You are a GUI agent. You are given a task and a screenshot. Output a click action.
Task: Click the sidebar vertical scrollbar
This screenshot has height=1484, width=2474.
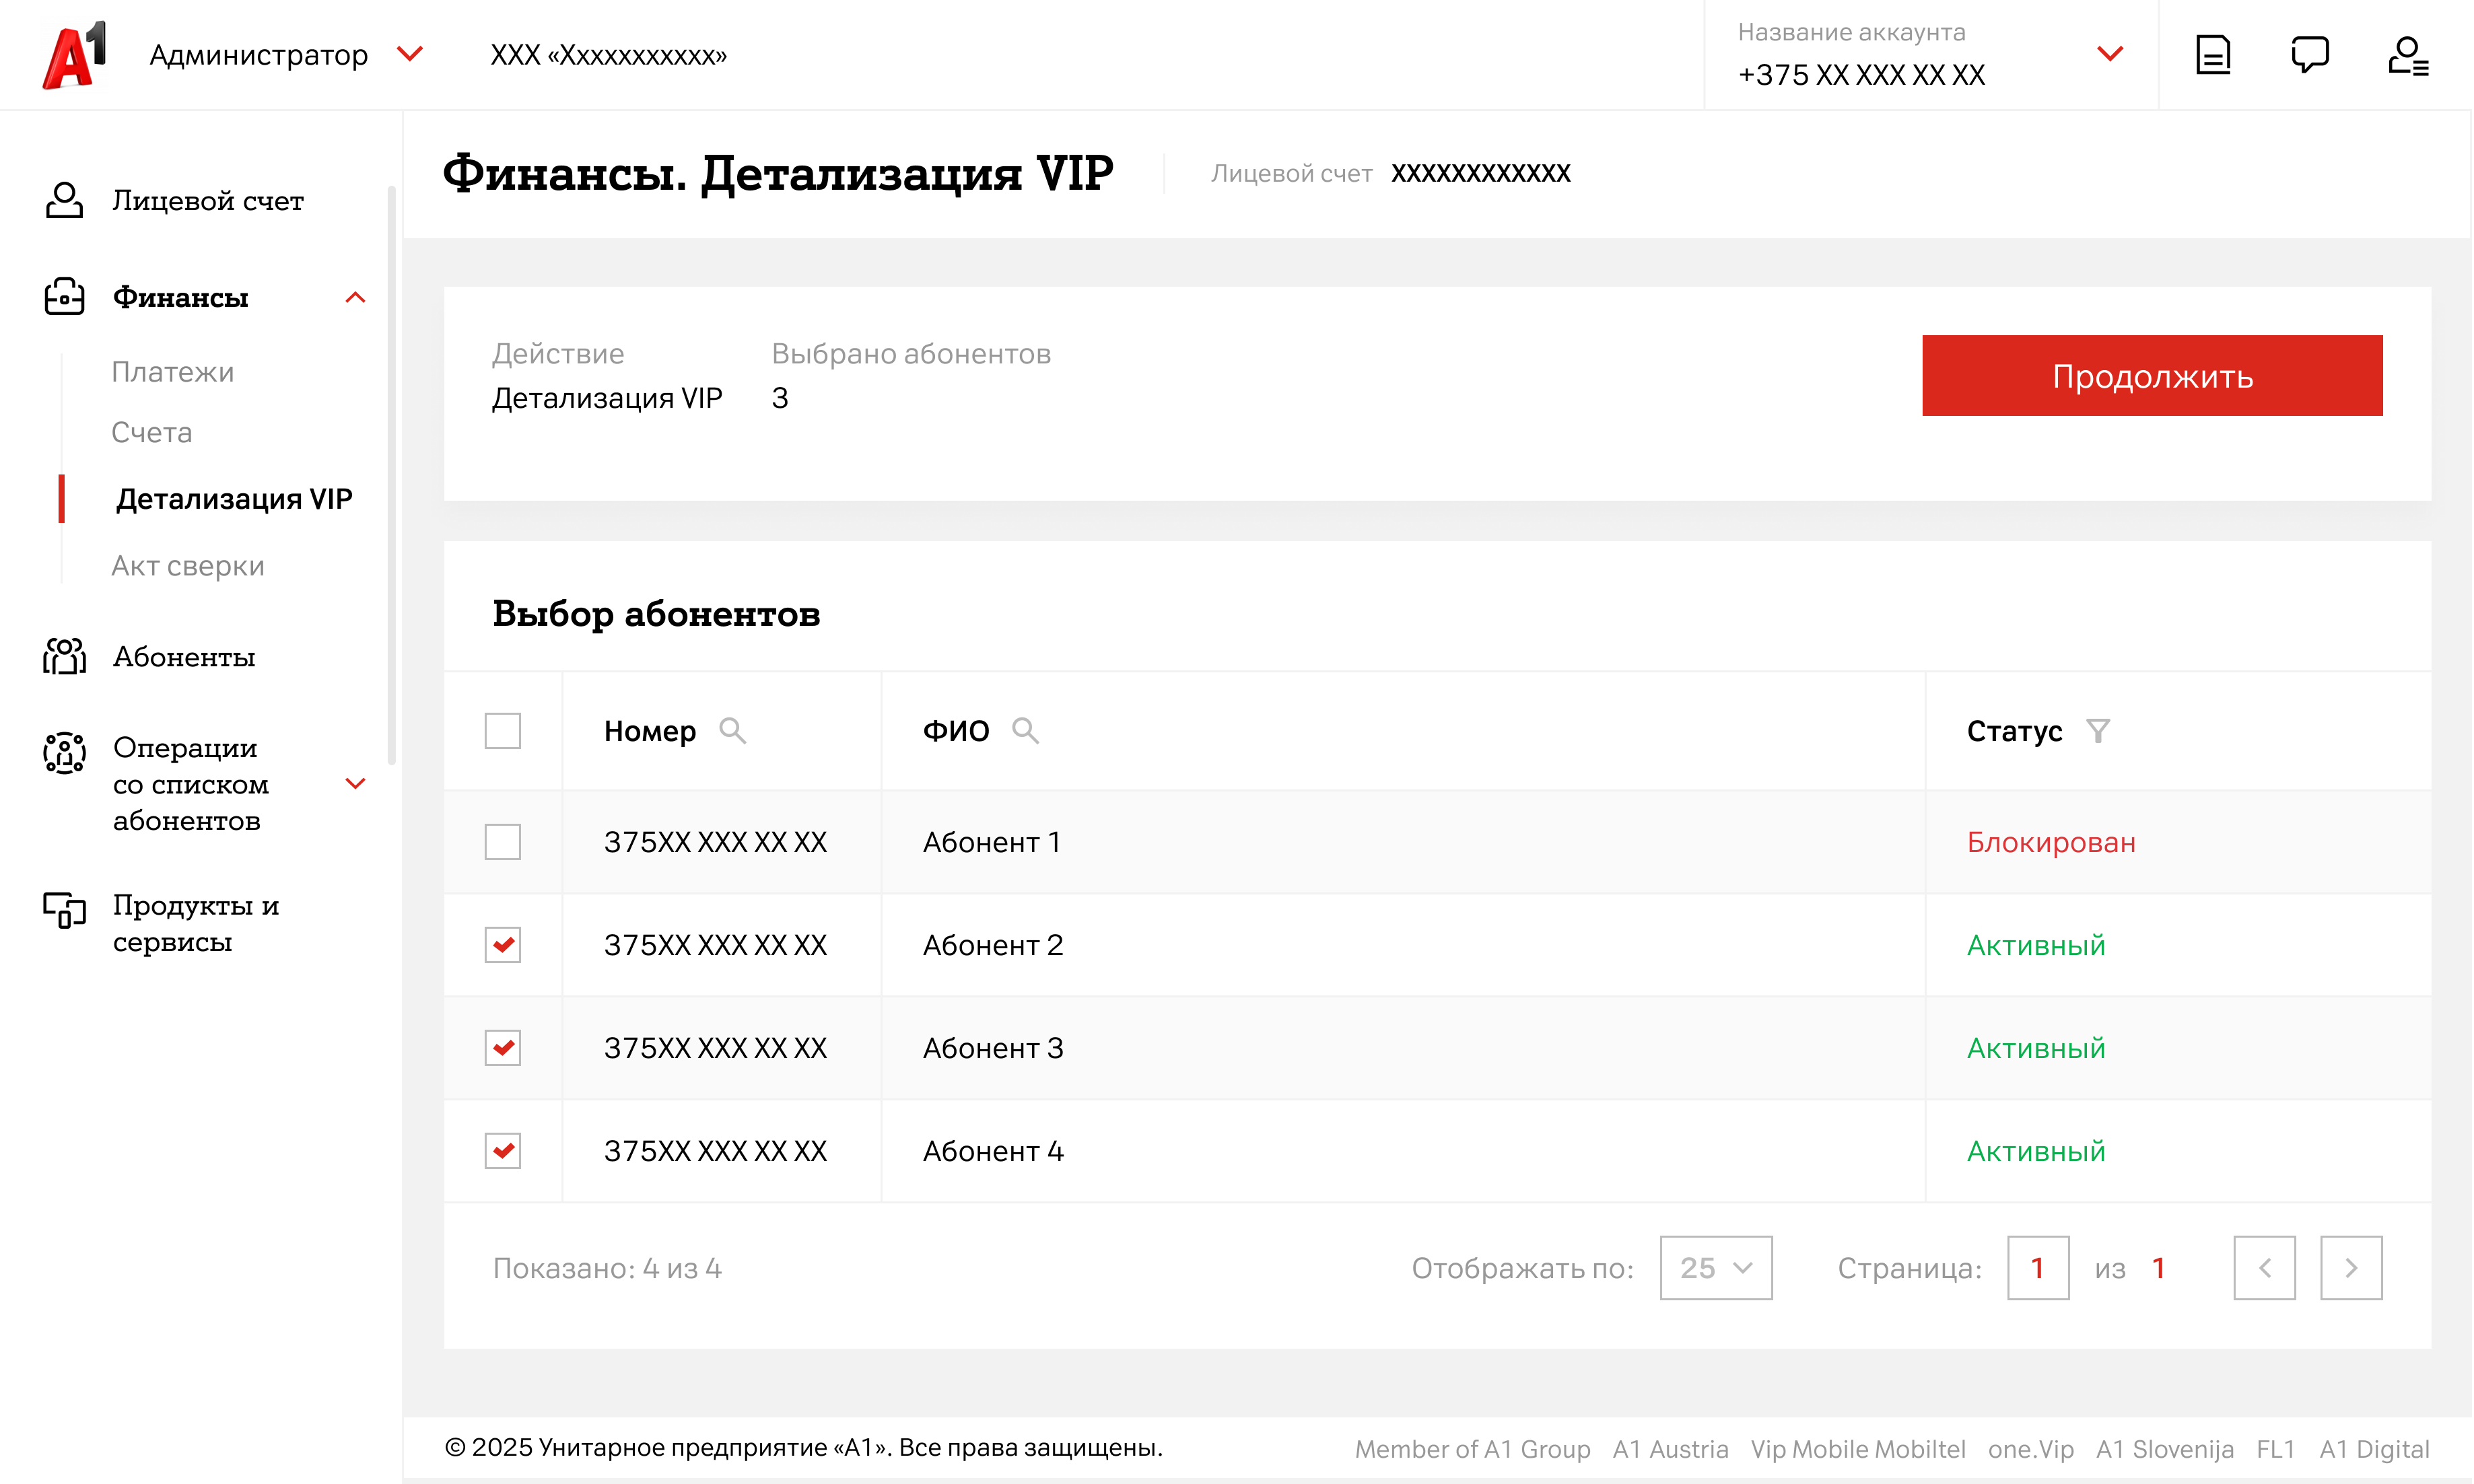pos(391,475)
